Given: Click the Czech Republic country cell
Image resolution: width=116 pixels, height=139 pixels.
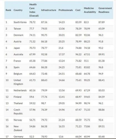Looking at the screenshot, I should pyautogui.click(x=18, y=112).
